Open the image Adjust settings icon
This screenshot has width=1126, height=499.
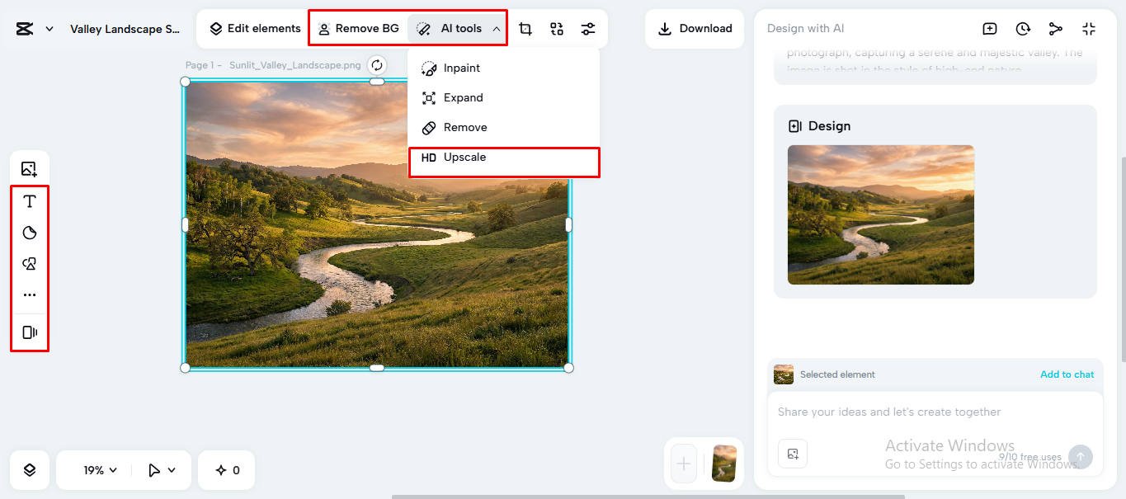588,28
